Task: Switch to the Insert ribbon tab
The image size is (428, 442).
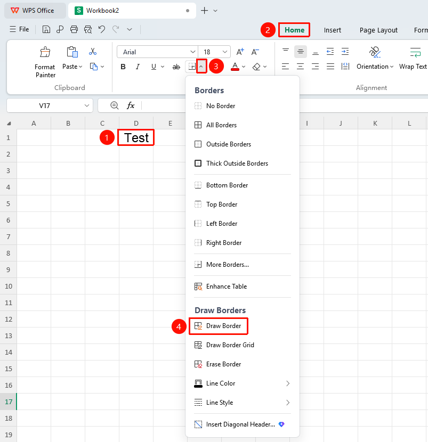Action: pos(333,30)
